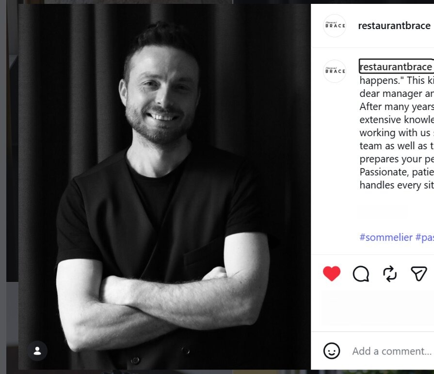Show tagged people on the photo
This screenshot has width=434, height=374.
pos(37,351)
